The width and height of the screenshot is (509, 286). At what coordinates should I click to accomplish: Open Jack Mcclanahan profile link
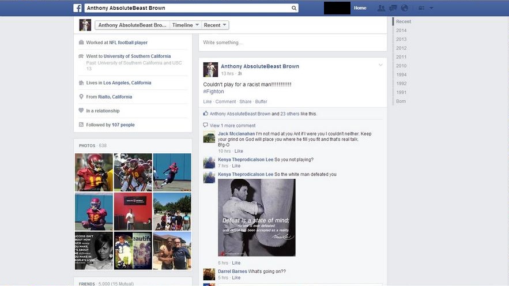tap(236, 134)
